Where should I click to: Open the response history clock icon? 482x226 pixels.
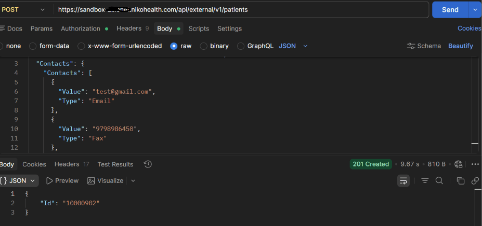click(x=148, y=164)
